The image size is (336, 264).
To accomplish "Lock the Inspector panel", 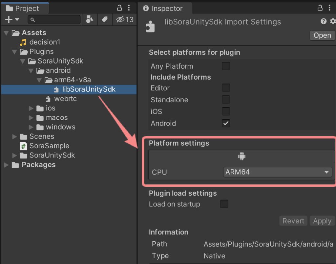I will [320, 8].
